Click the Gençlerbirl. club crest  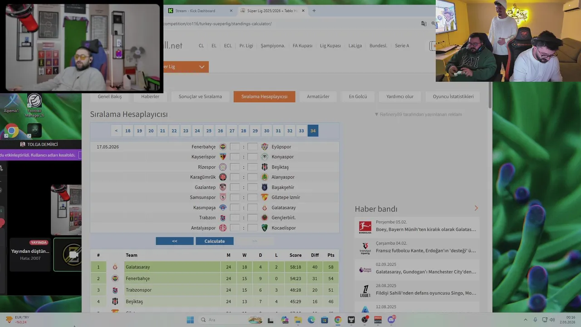[265, 218]
